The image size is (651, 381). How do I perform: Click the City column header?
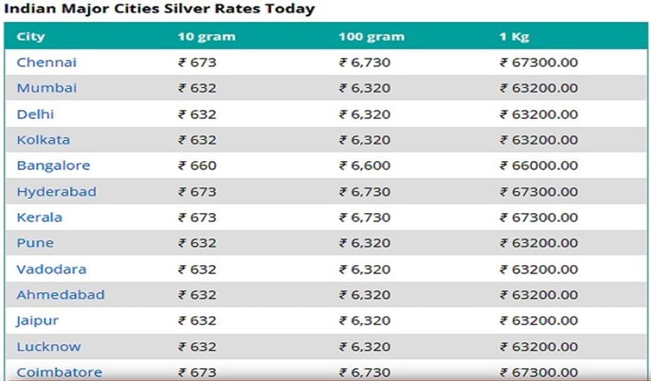point(31,37)
